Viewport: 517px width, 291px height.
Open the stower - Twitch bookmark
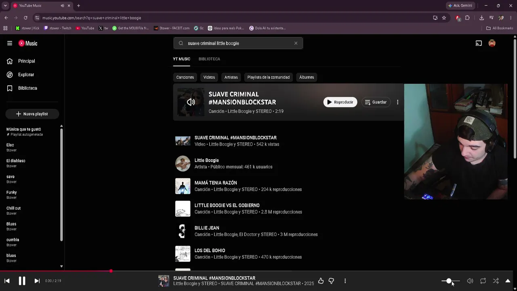point(57,28)
